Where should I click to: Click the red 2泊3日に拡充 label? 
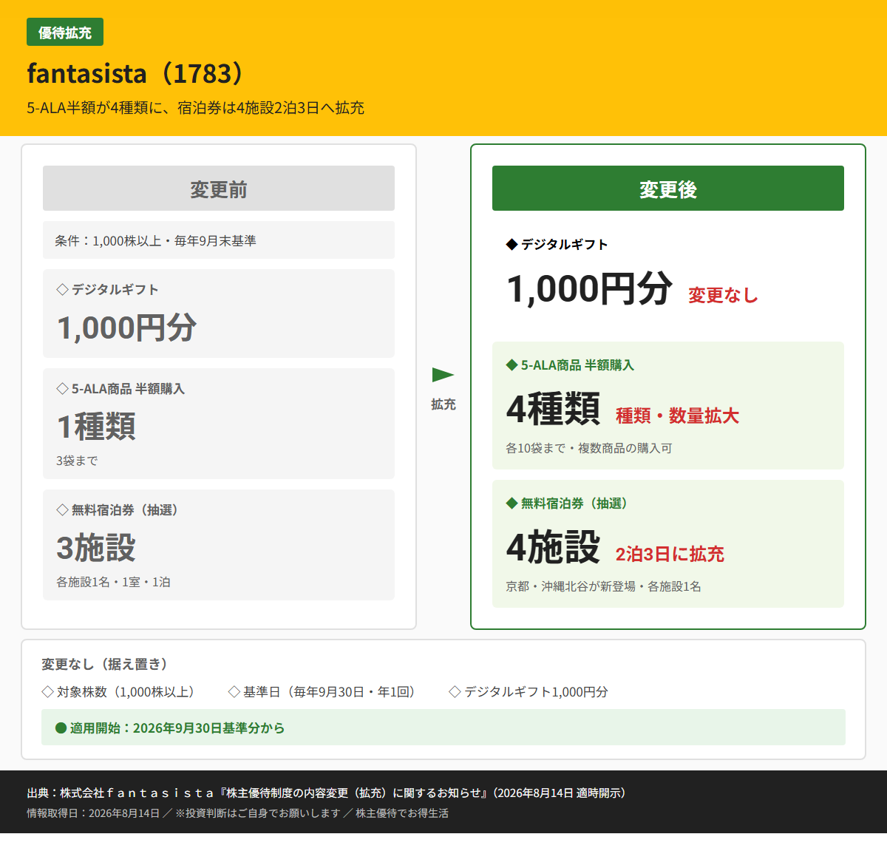(x=670, y=554)
